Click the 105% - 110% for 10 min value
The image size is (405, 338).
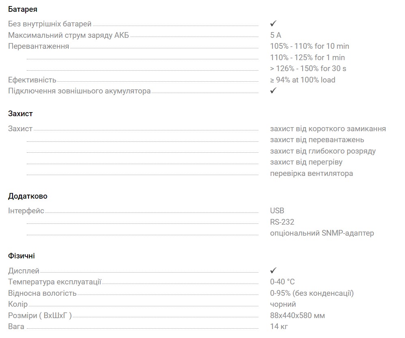310,46
